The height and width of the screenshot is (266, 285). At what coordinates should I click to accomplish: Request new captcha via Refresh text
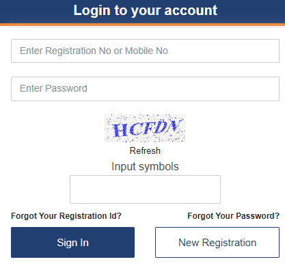click(145, 150)
